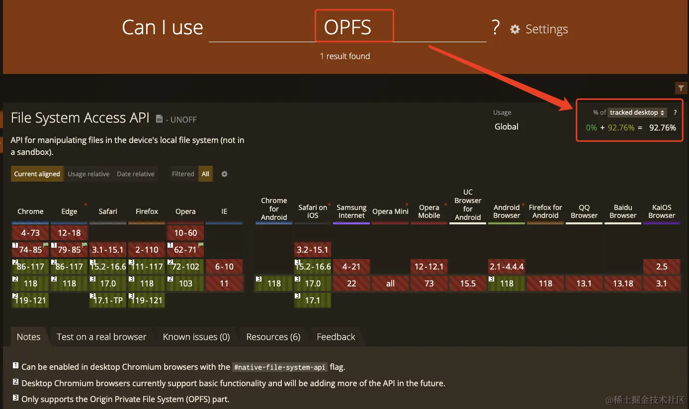
Task: Click the search field containing OPFS
Action: coord(347,27)
